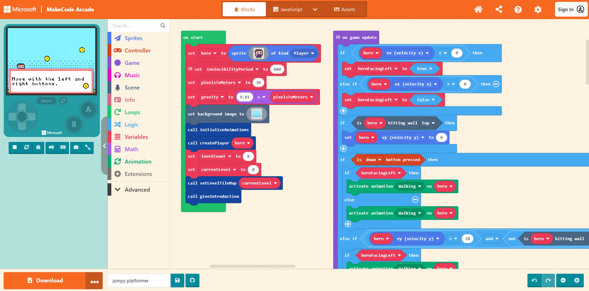Open the comment on set invincibilityPeriod block
The image size is (589, 291).
coord(190,69)
